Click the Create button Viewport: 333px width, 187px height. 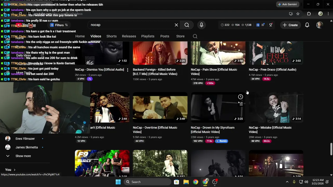tap(290, 25)
